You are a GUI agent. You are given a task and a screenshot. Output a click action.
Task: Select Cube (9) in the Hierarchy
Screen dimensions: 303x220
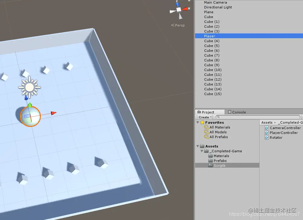point(249,65)
